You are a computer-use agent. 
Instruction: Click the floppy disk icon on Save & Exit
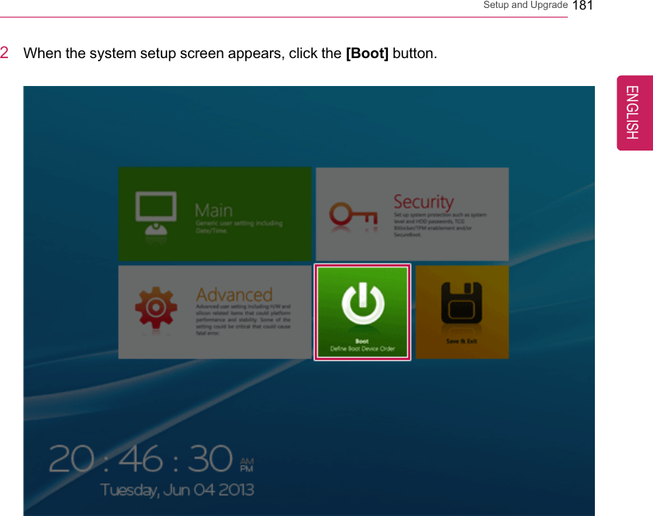[x=461, y=303]
